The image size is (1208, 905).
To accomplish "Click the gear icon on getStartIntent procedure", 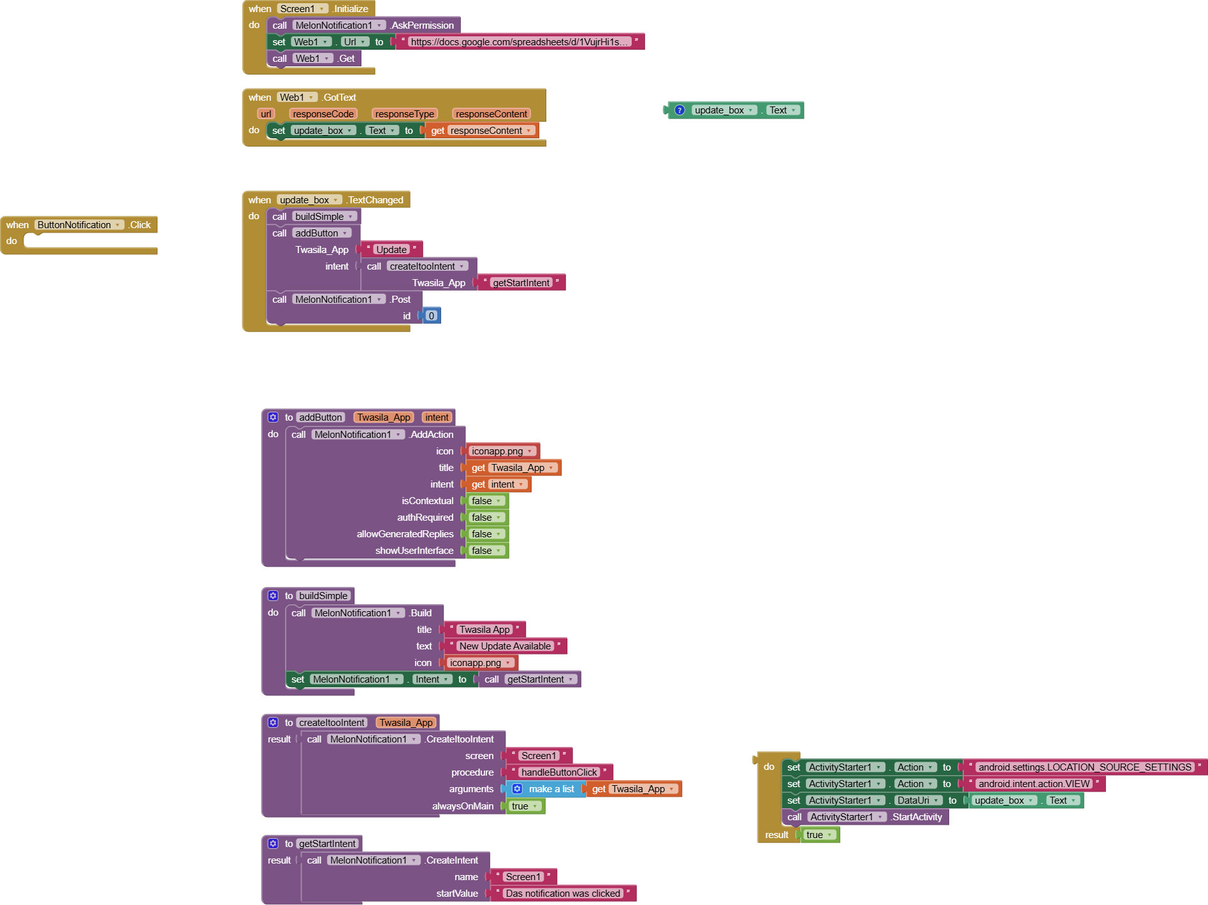I will pyautogui.click(x=273, y=844).
